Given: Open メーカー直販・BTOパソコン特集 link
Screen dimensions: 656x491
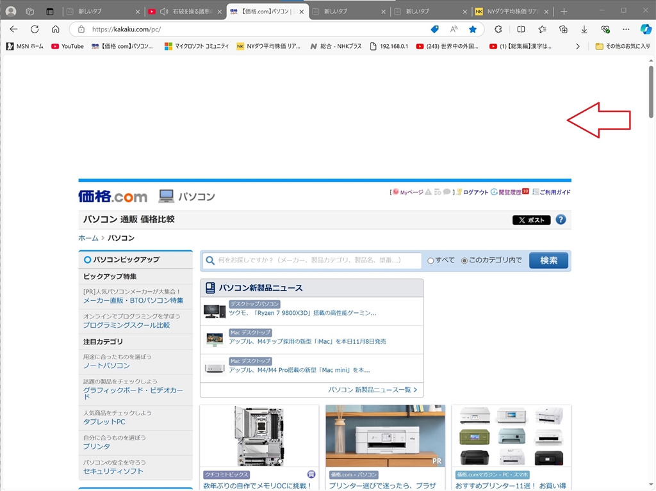Looking at the screenshot, I should point(133,300).
